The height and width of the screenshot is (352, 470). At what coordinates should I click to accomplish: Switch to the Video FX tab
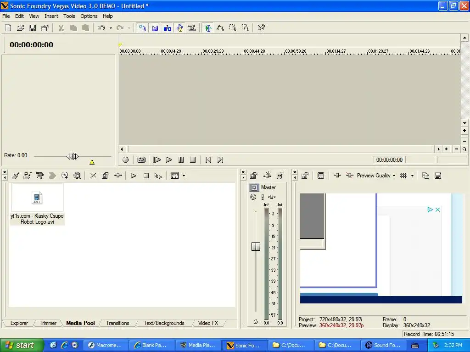208,323
